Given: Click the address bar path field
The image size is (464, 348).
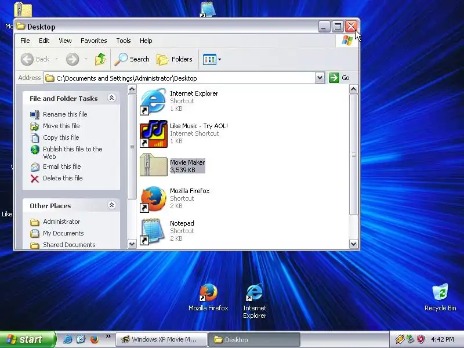Looking at the screenshot, I should coord(179,78).
